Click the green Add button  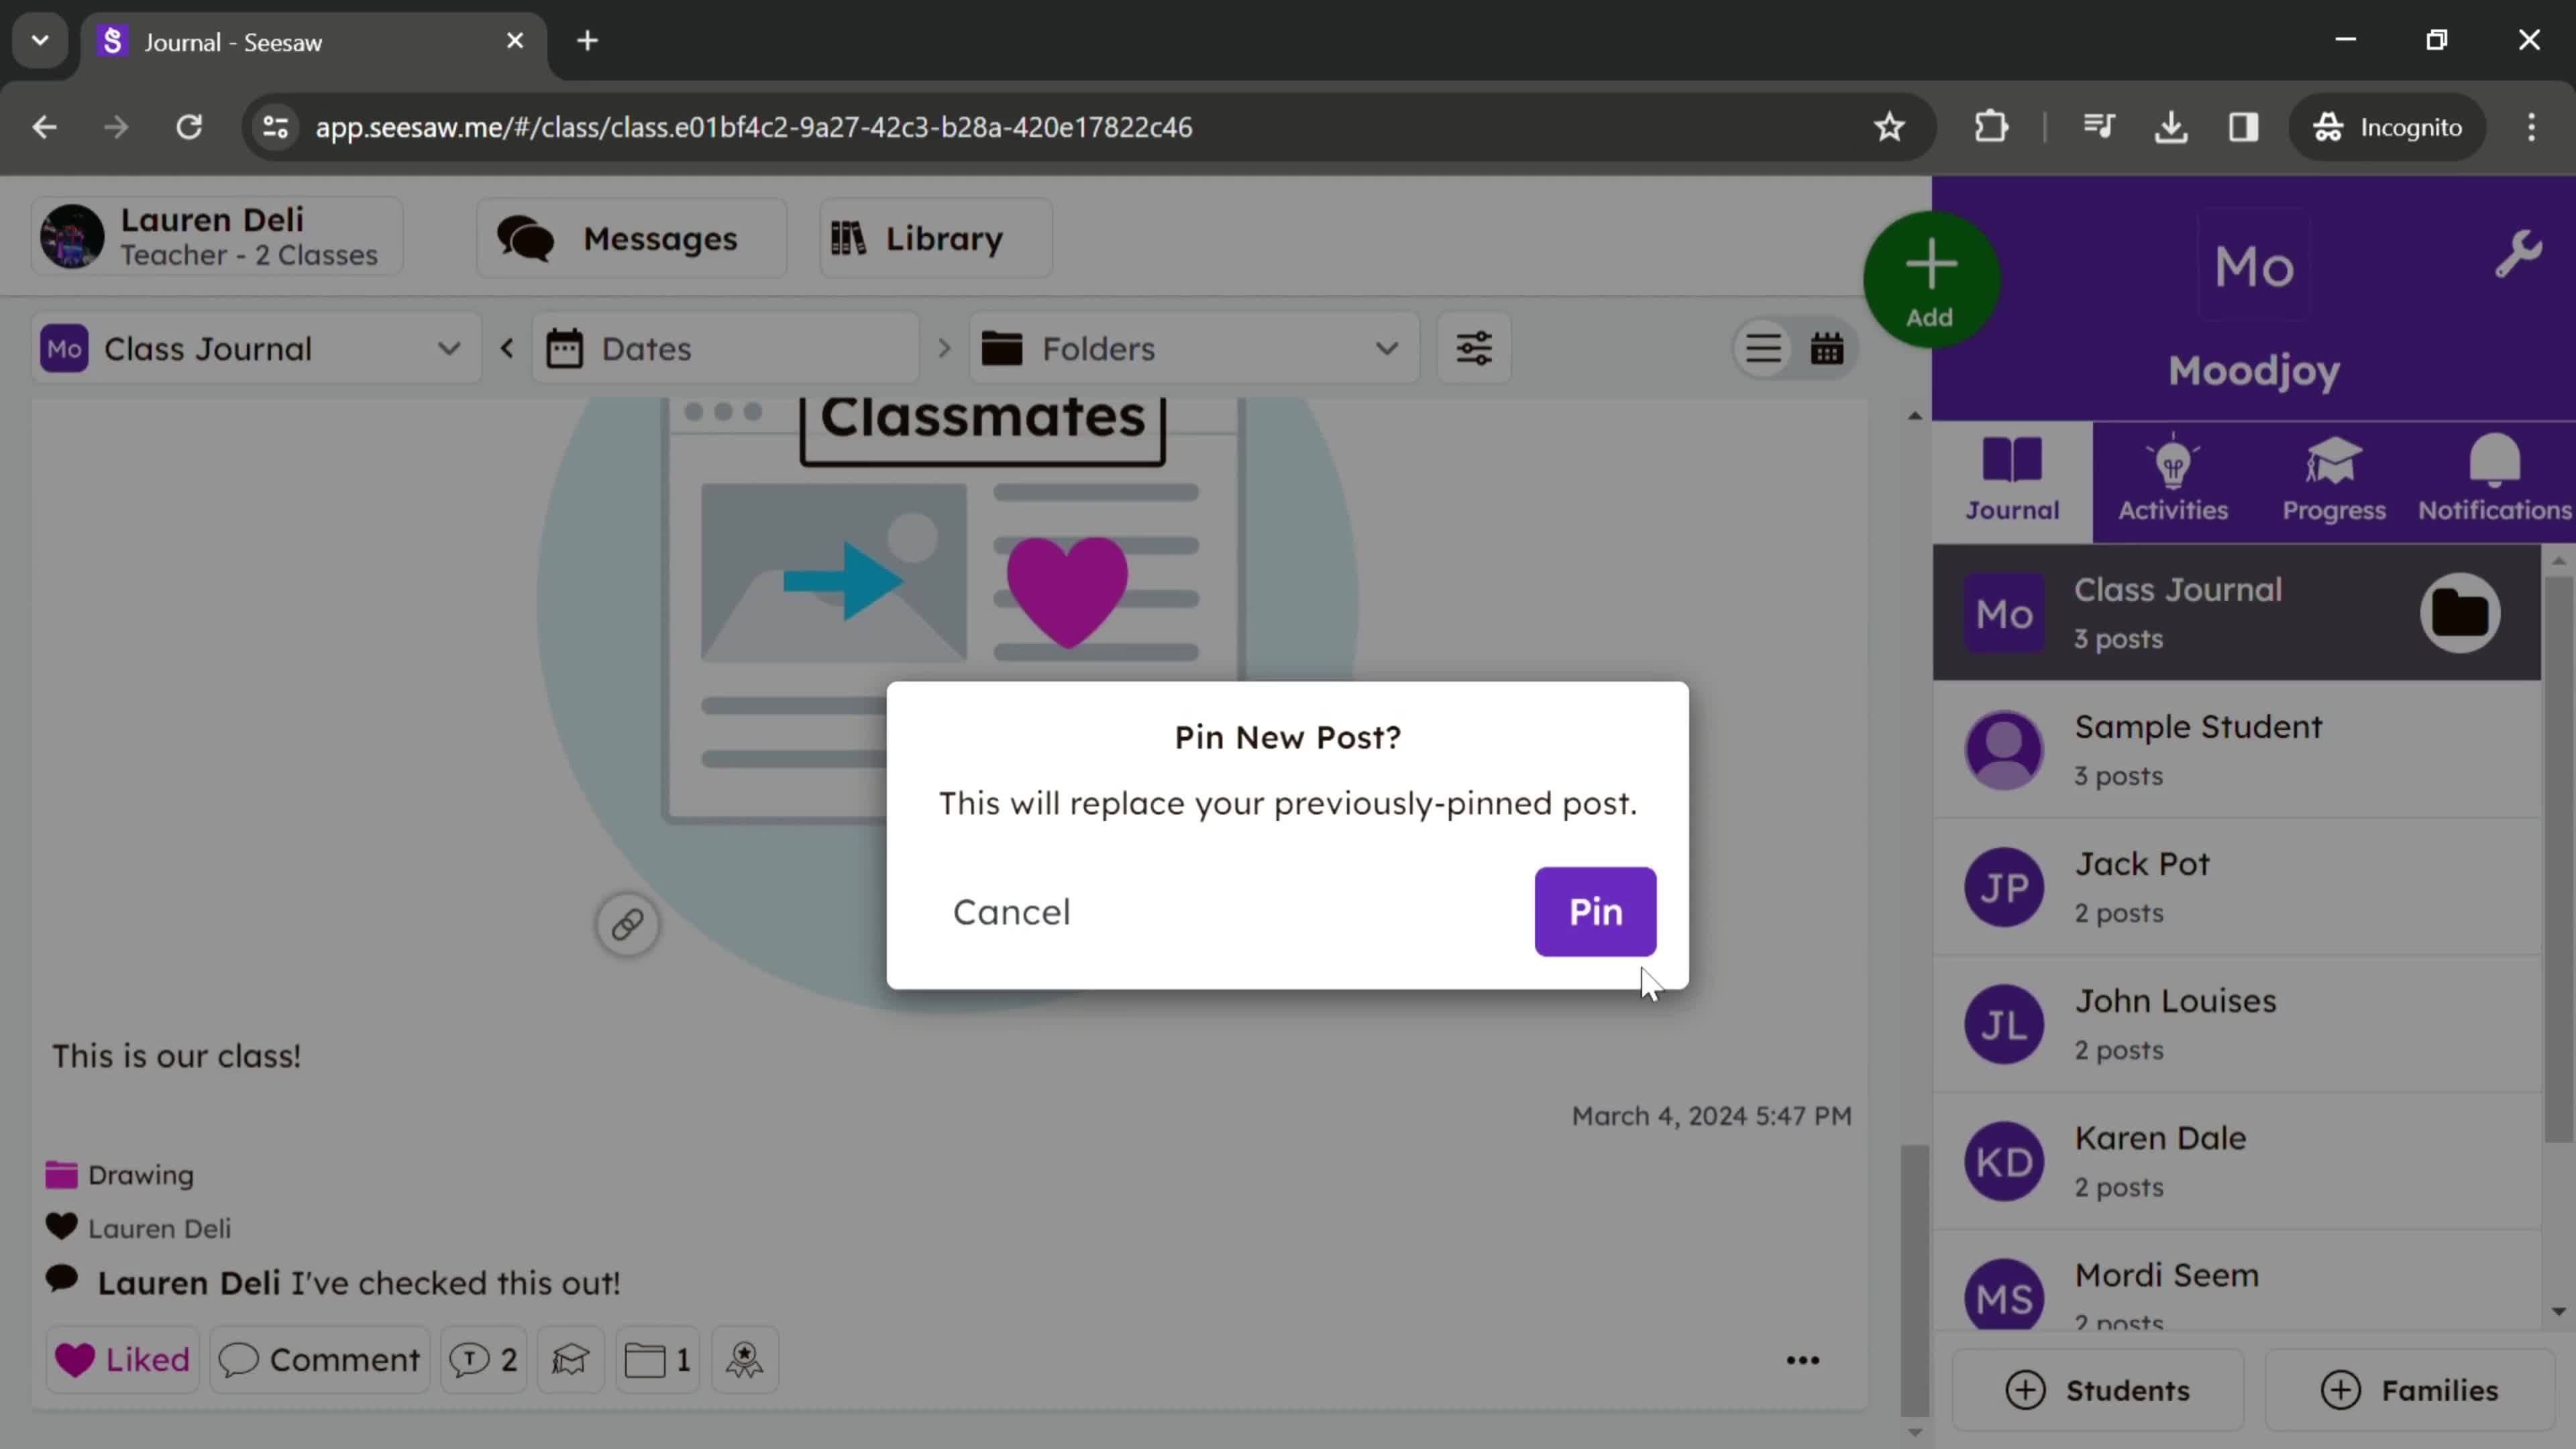coord(1930,280)
